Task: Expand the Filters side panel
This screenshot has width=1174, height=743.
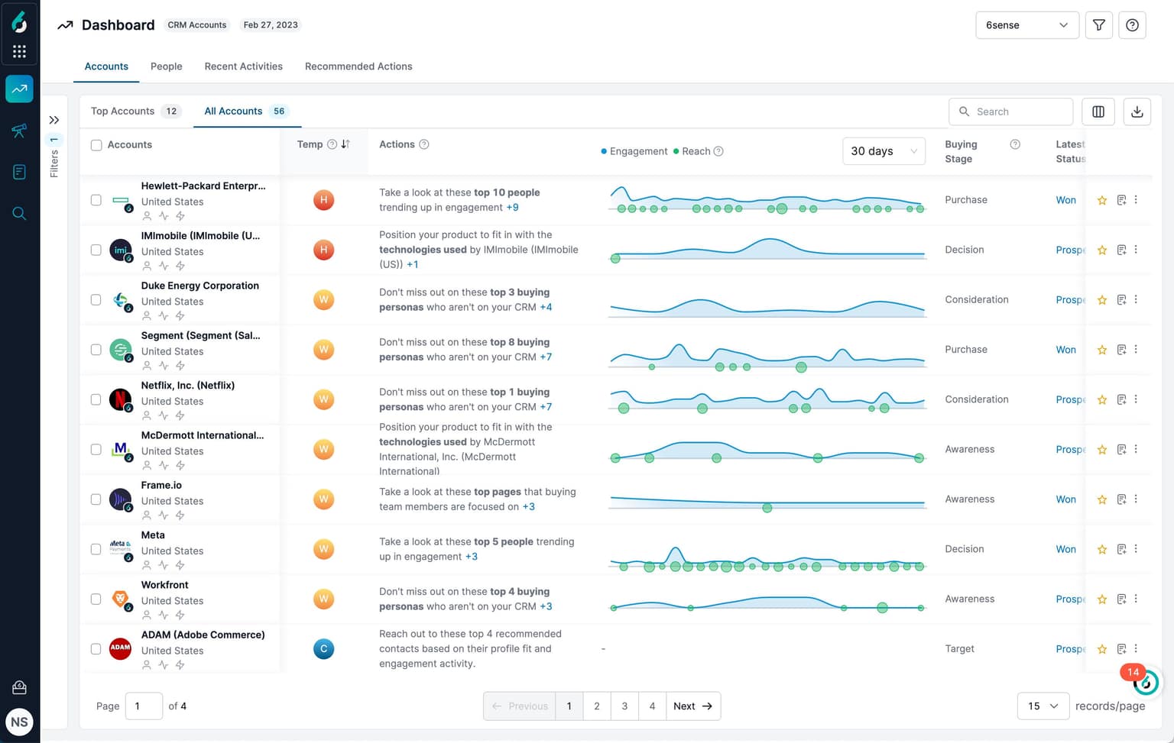Action: 54,120
